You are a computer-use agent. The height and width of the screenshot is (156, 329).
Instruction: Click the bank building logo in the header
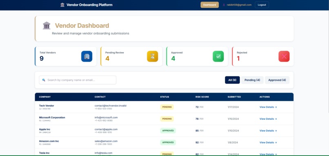click(62, 5)
